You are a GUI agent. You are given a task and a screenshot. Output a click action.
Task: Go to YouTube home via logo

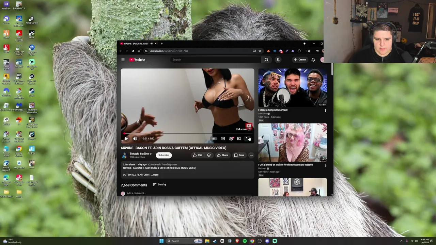pyautogui.click(x=137, y=60)
